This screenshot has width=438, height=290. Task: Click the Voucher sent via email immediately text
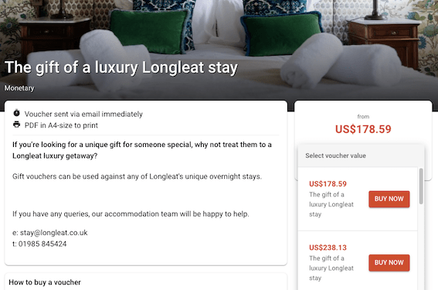point(83,114)
